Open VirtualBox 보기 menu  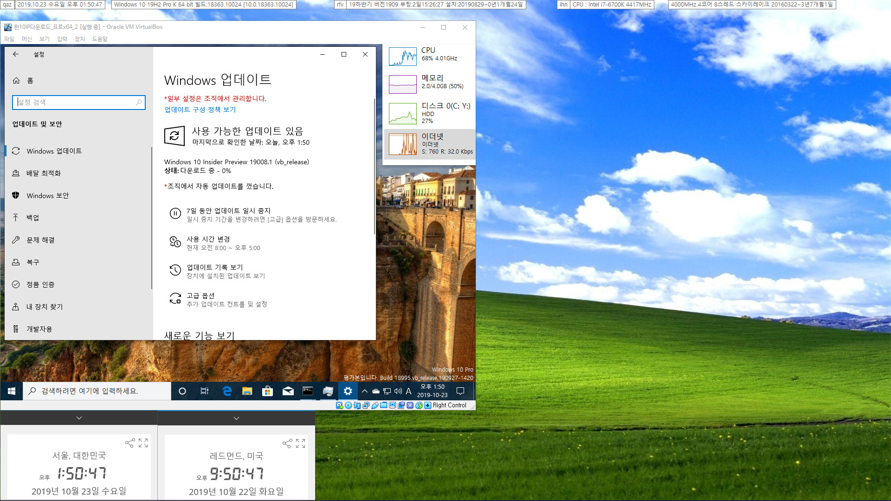pos(45,39)
